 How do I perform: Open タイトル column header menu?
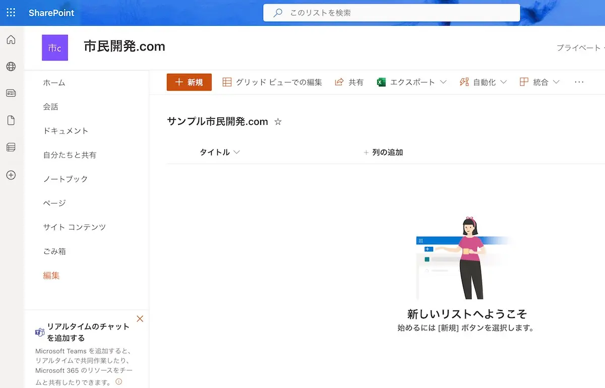220,152
